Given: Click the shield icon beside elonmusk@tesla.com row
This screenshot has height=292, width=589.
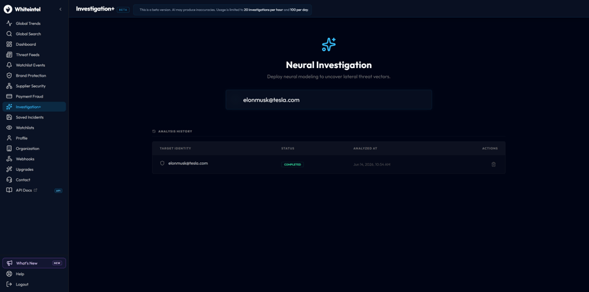Looking at the screenshot, I should pos(162,164).
